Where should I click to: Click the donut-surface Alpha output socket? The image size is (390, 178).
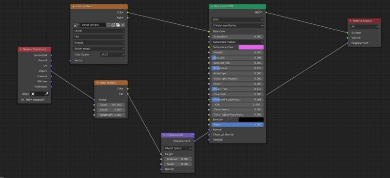click(x=128, y=18)
